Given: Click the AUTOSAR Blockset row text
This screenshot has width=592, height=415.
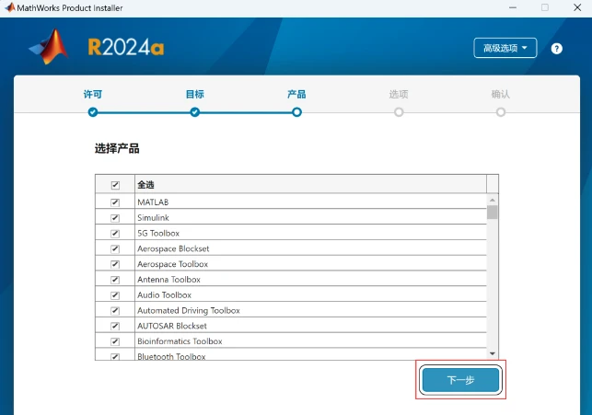Looking at the screenshot, I should point(172,326).
